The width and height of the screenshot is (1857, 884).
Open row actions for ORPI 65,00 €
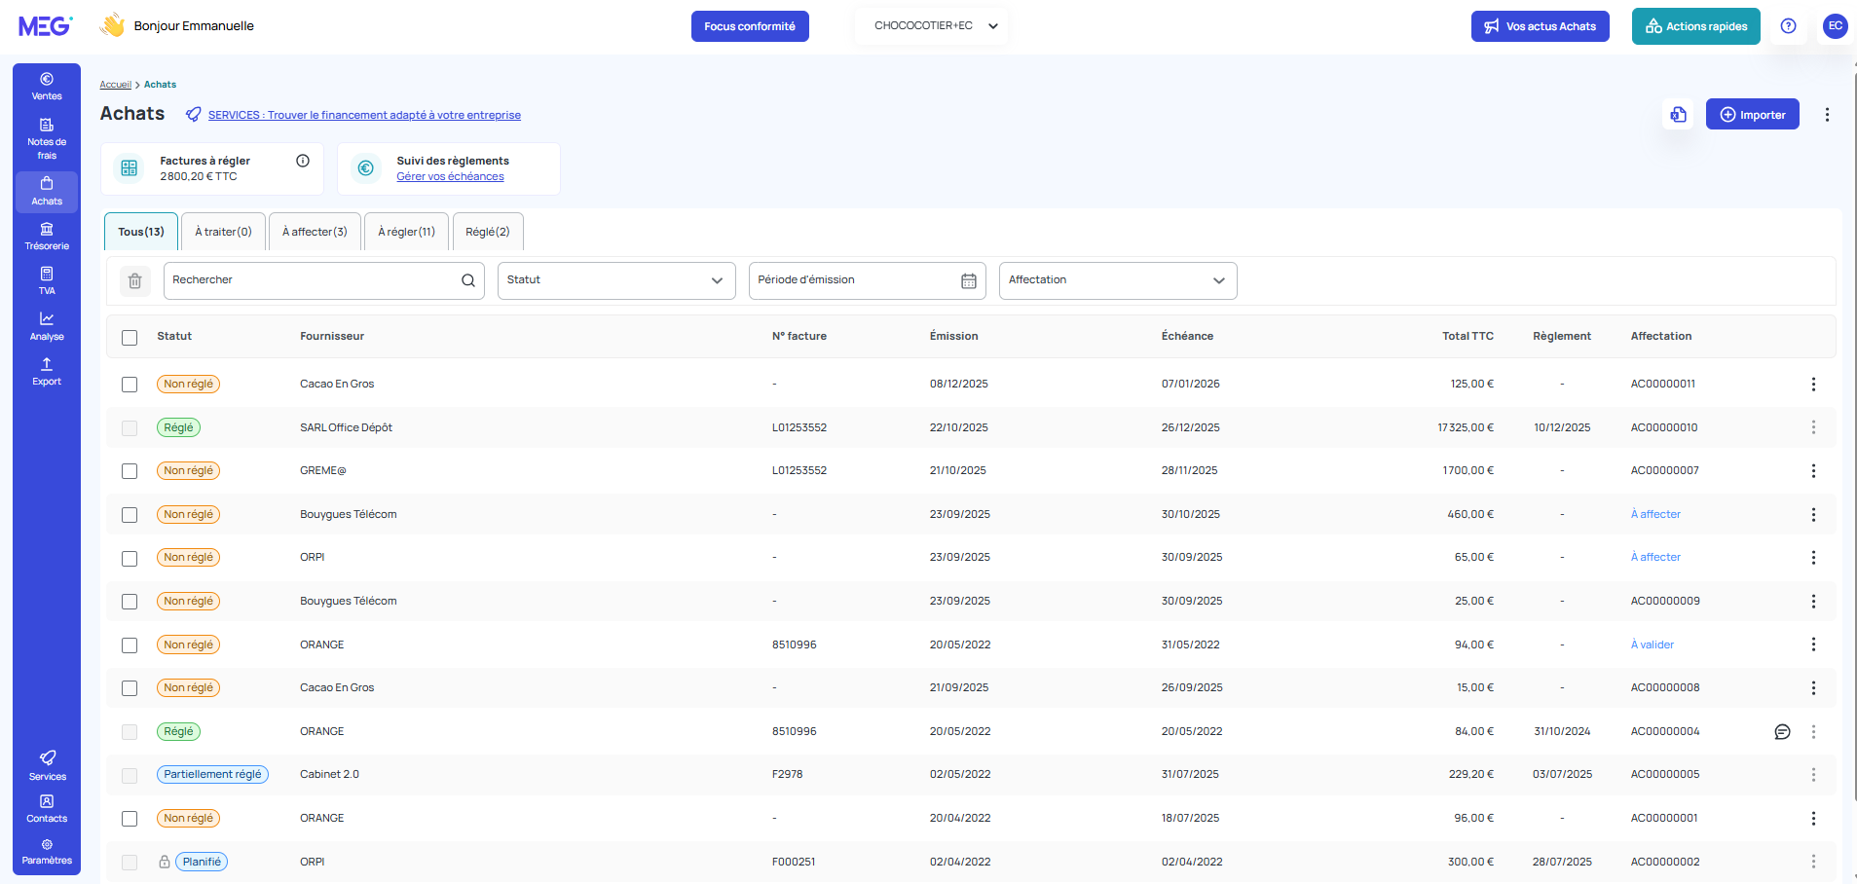(1813, 558)
